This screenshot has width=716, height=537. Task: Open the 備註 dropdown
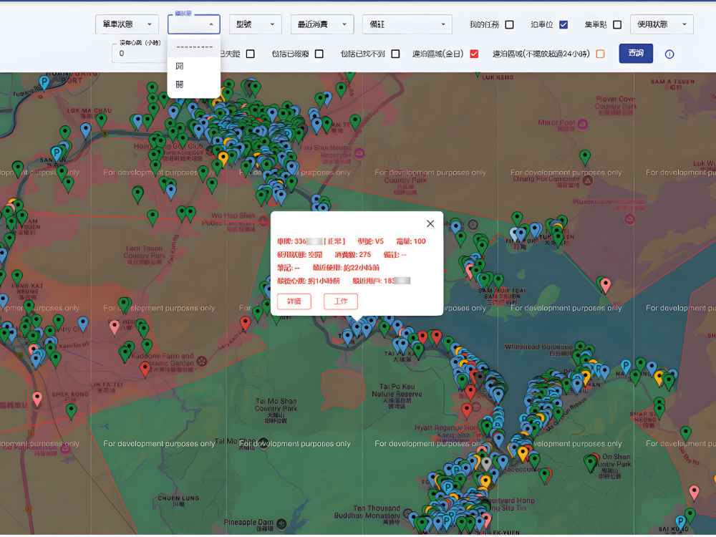407,24
